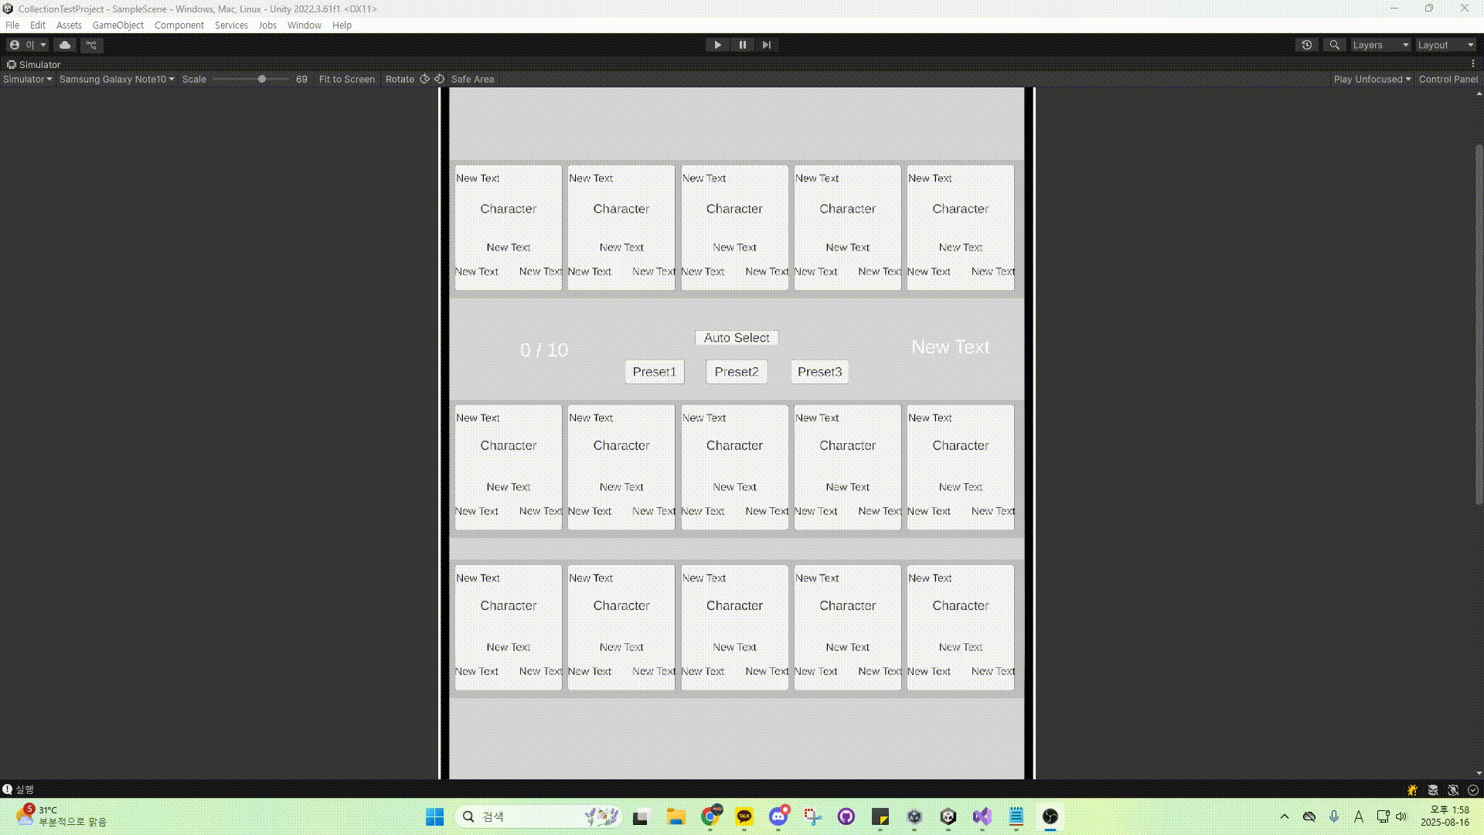Screen dimensions: 1484x835
Task: Open the Play Unfocused dropdown
Action: click(x=1372, y=79)
